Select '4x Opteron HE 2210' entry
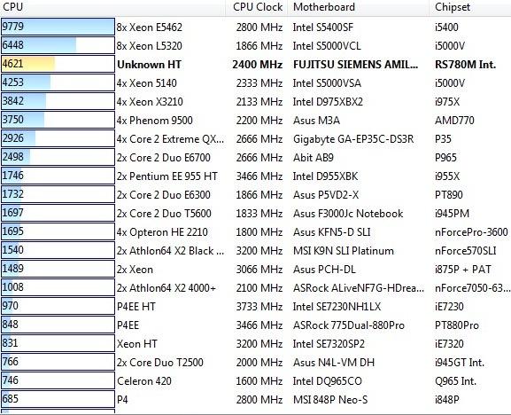The image size is (511, 415). 162,231
